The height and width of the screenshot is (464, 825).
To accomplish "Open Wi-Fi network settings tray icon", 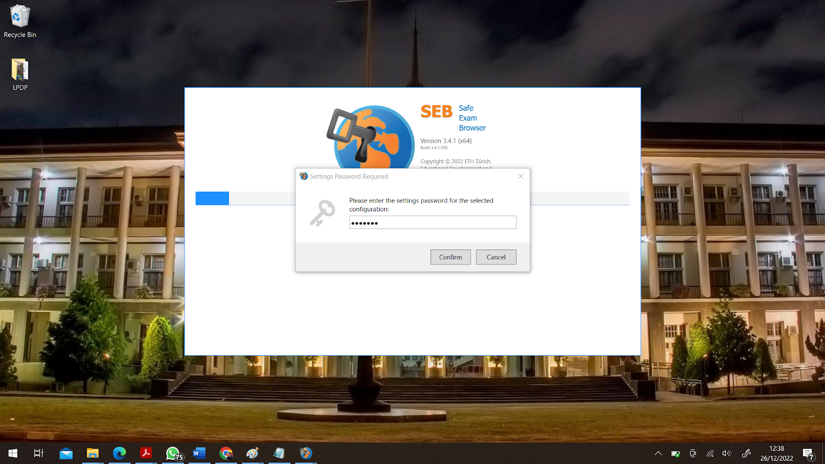I will pos(710,454).
